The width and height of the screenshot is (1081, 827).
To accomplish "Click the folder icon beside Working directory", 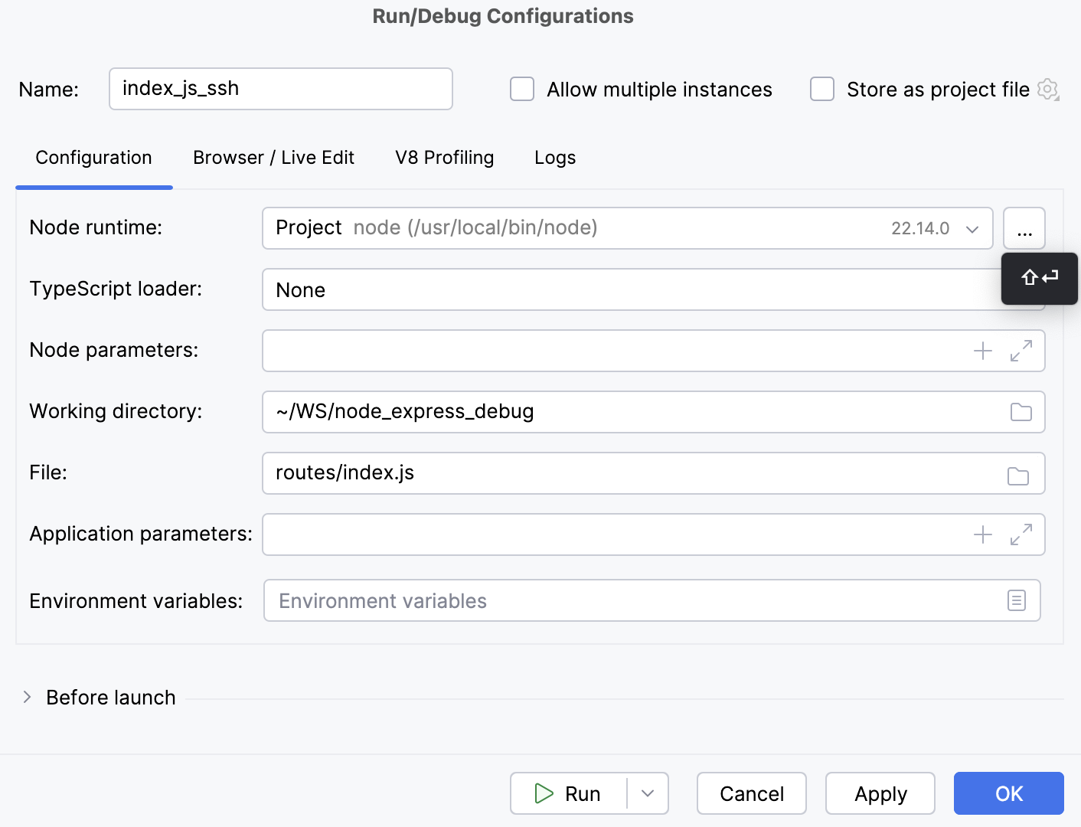I will [1021, 412].
